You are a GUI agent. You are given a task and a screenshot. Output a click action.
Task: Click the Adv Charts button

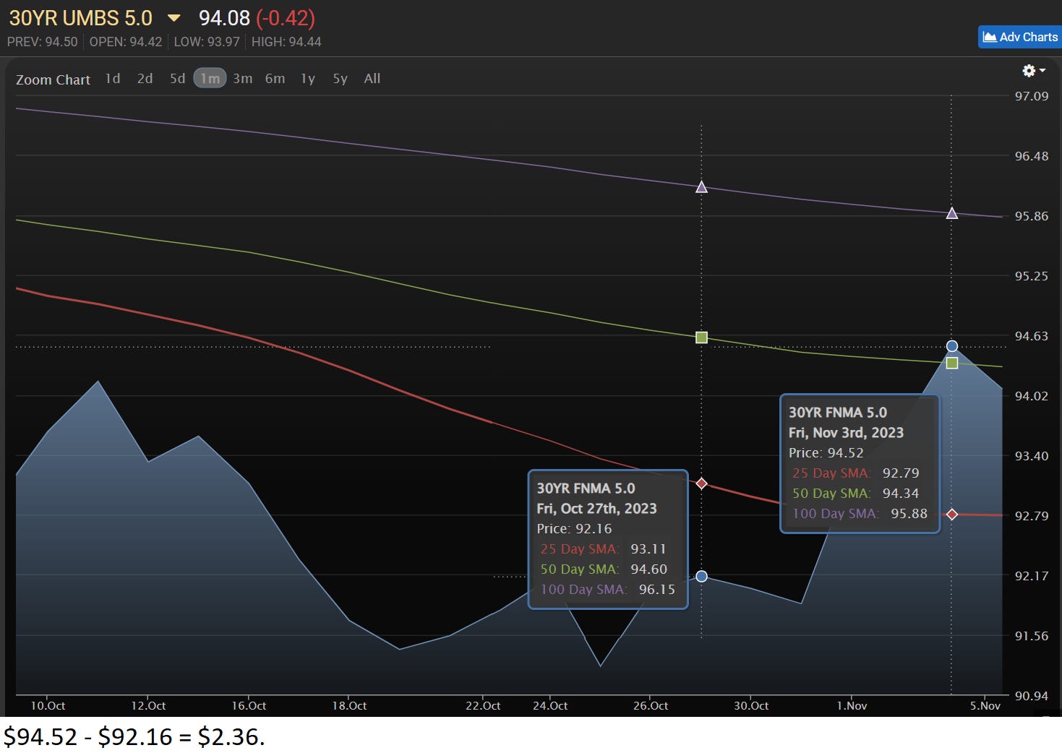(1020, 37)
